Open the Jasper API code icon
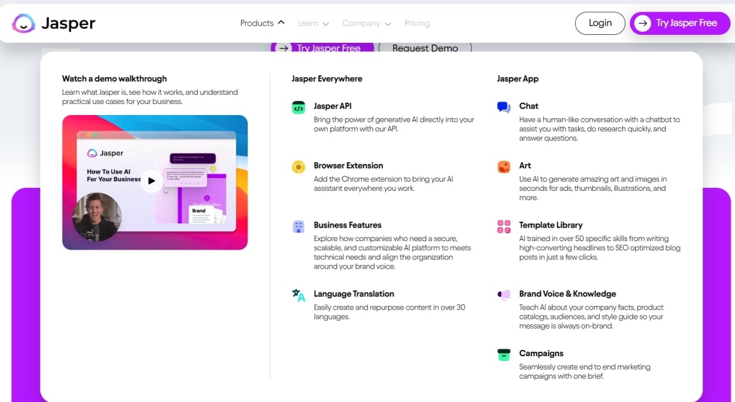 click(298, 108)
